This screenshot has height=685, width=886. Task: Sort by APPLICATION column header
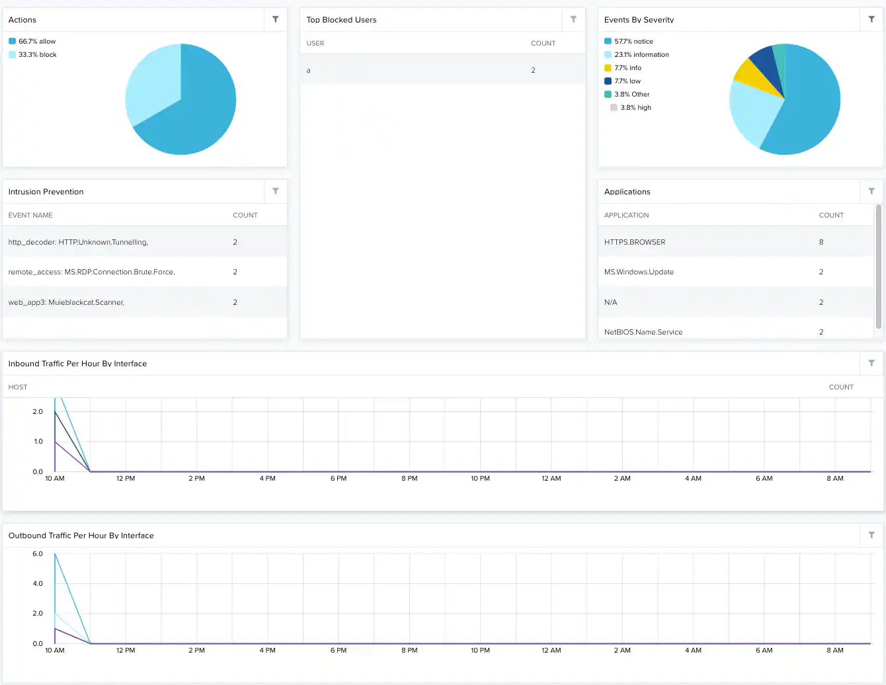tap(626, 215)
